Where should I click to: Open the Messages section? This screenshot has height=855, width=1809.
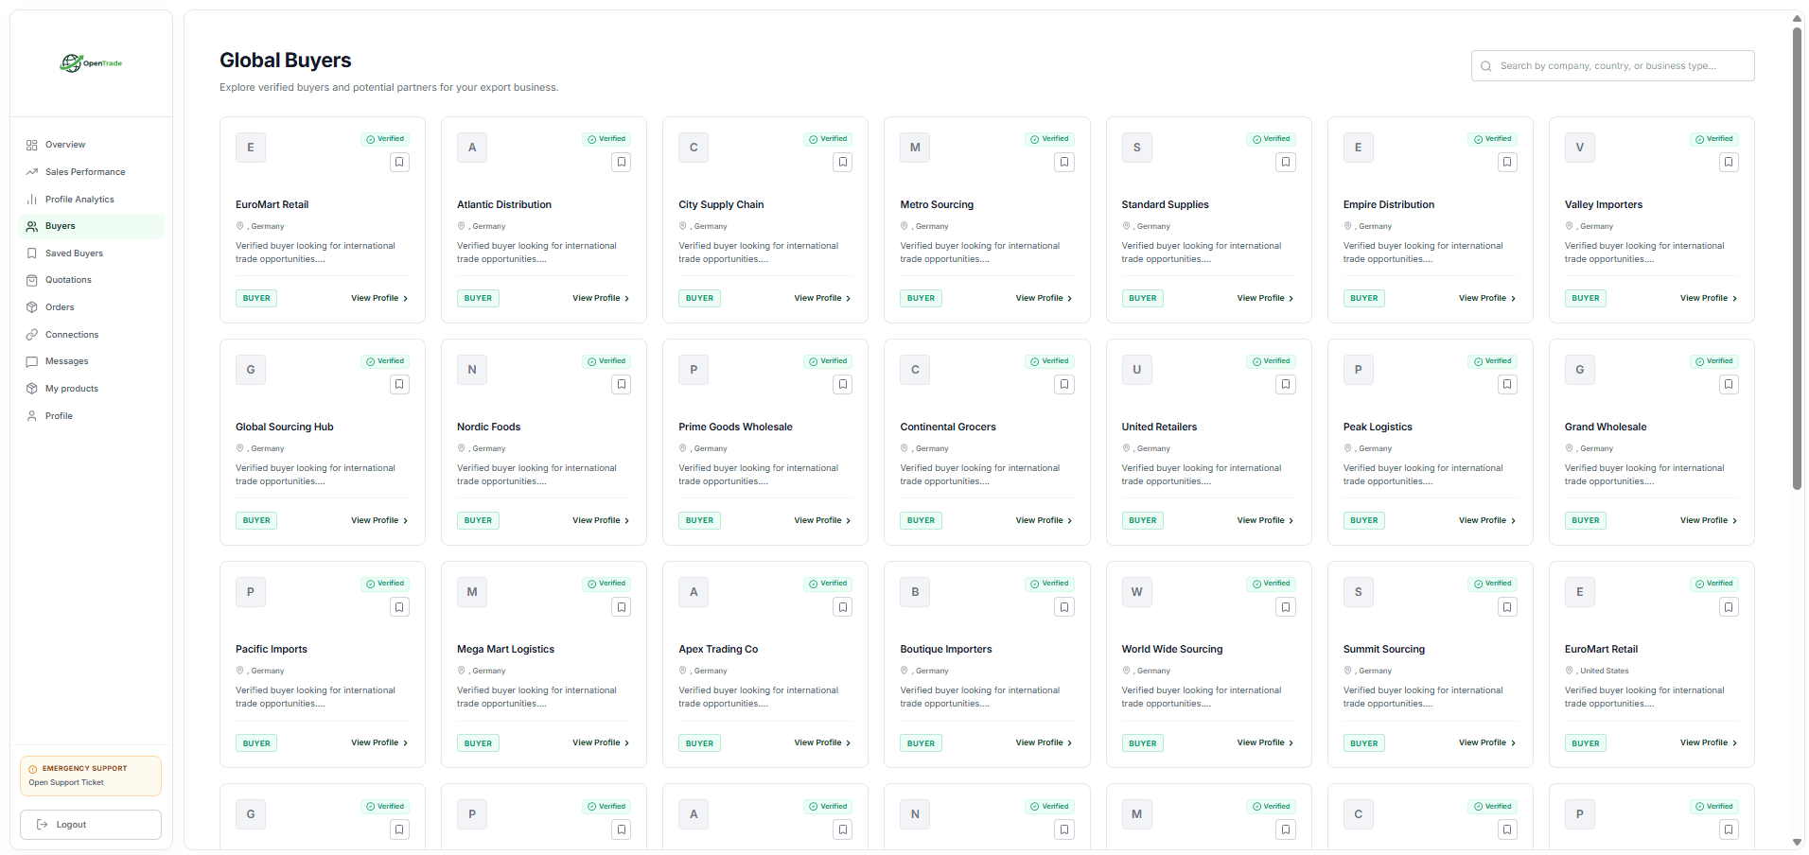[91, 361]
